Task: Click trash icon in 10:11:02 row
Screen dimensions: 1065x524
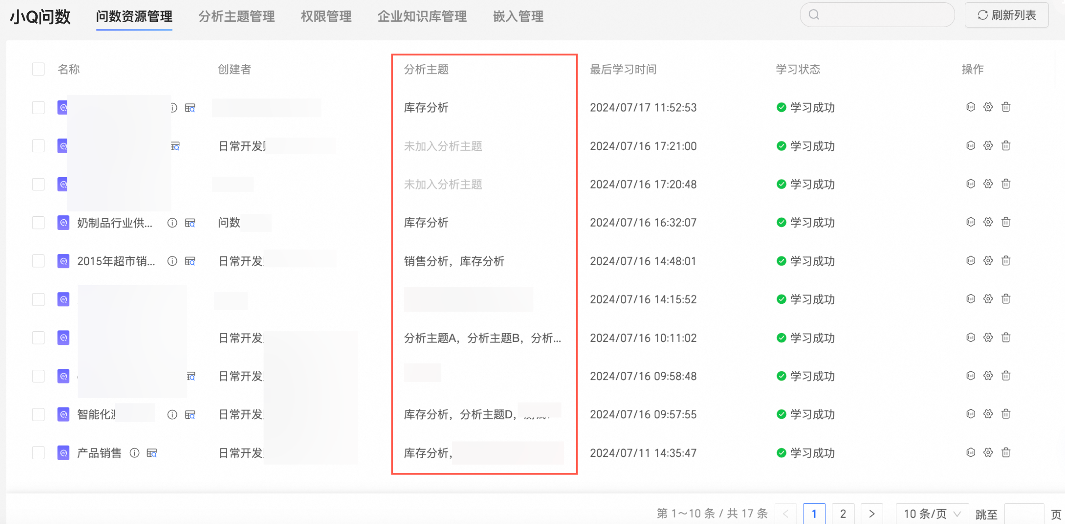Action: click(x=1006, y=337)
